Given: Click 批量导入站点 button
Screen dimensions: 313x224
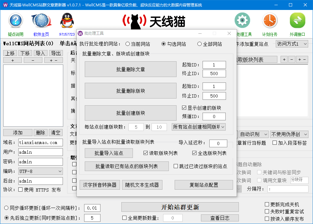Looking at the screenshot, I should coord(109,153).
